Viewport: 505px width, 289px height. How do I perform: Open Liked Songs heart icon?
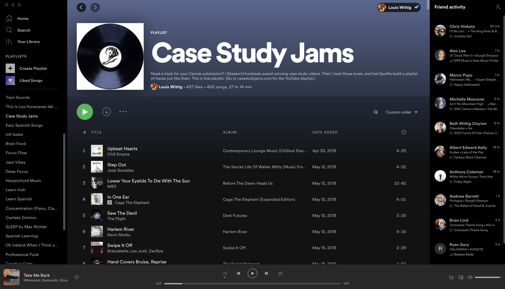coord(10,80)
